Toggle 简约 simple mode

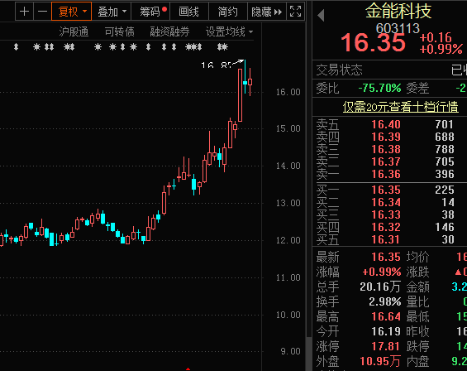point(227,12)
